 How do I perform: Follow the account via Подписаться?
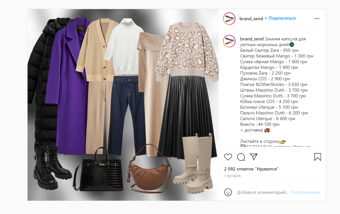point(282,18)
